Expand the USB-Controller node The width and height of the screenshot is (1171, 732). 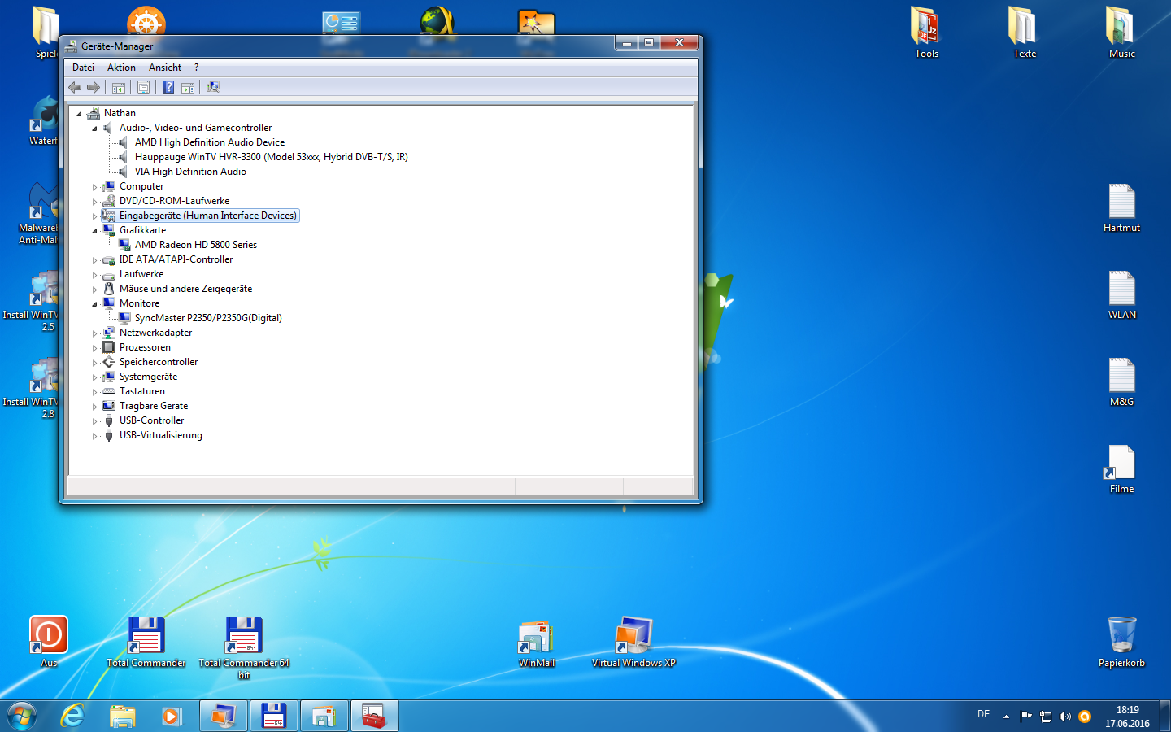(x=94, y=421)
